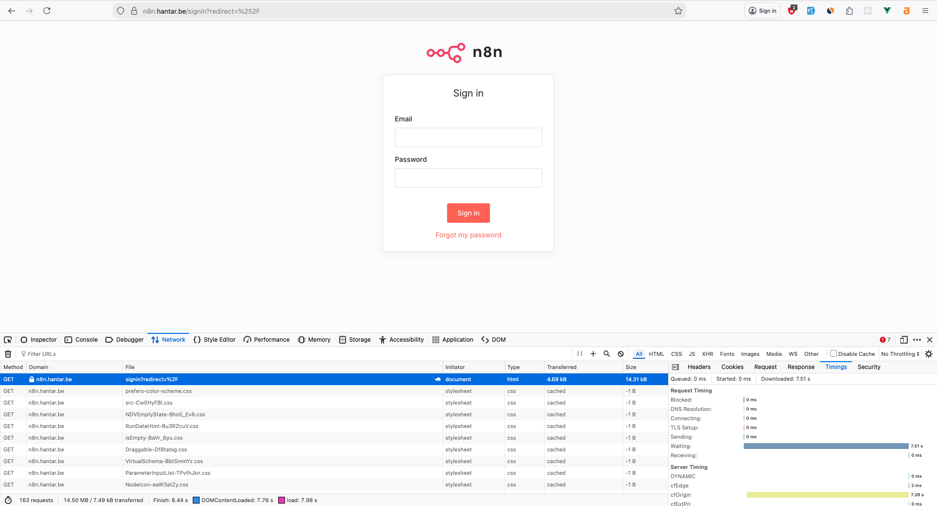Open the Style Editor tab

tap(214, 340)
